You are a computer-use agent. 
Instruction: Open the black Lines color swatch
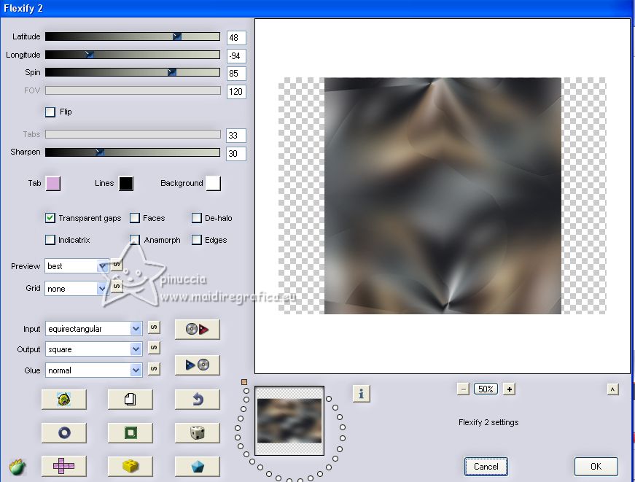pos(126,184)
